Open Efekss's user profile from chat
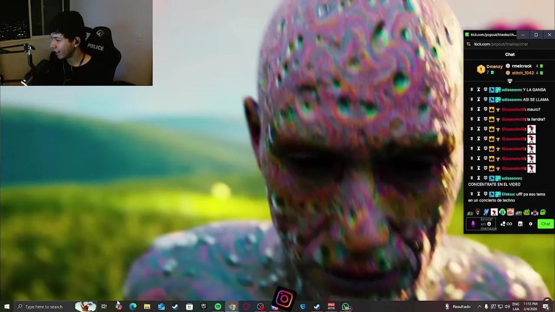Image resolution: width=555 pixels, height=312 pixels. 508,194
